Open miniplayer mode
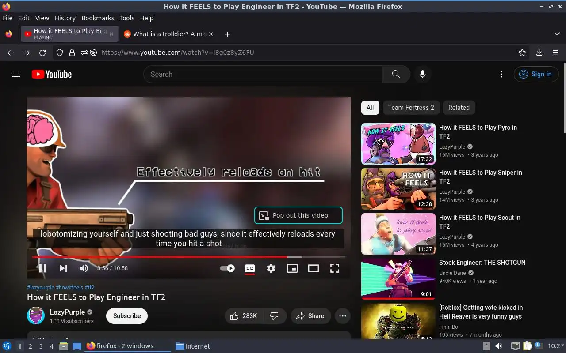566x353 pixels. (x=292, y=268)
